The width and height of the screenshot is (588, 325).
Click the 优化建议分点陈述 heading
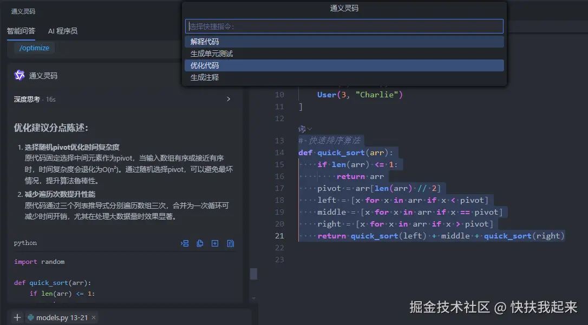(x=51, y=128)
